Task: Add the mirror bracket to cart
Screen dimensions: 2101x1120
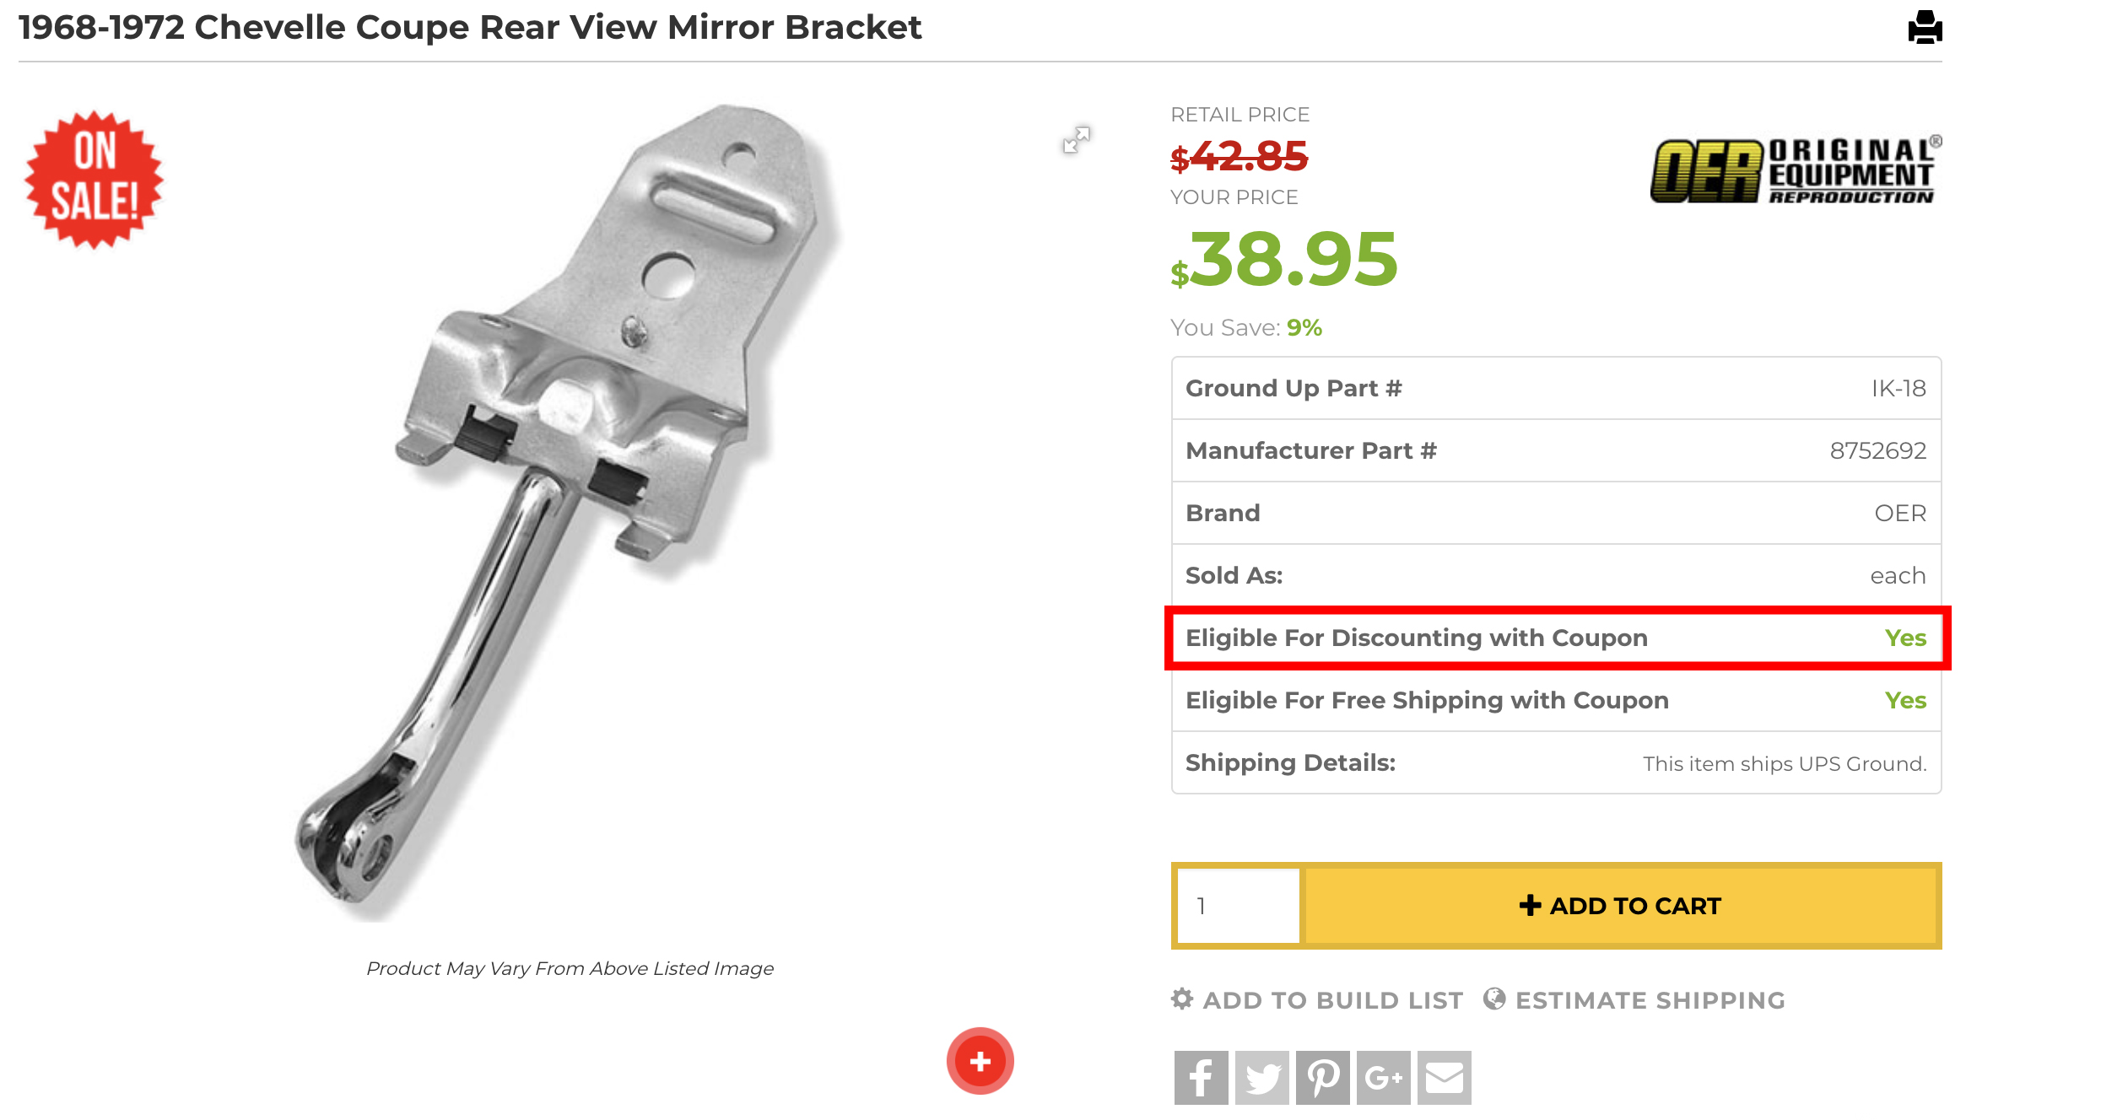Action: coord(1620,906)
